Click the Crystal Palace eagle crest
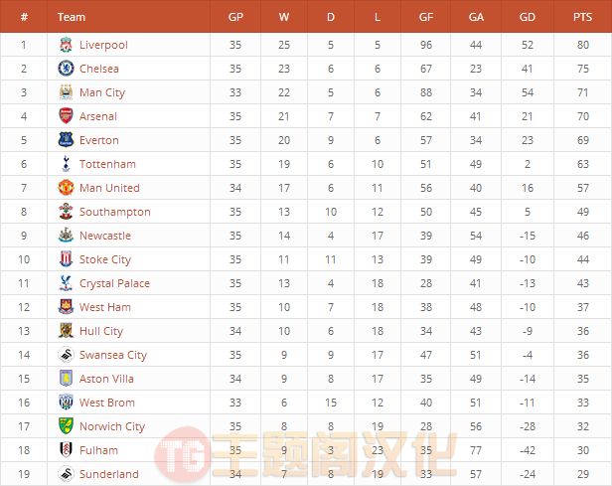The width and height of the screenshot is (612, 486). [66, 283]
